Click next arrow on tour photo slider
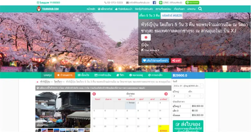Image resolution: width=251 pixels, height=132 pixels. (87, 110)
